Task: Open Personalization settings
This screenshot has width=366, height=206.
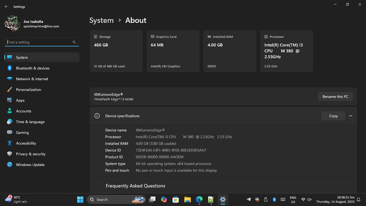Action: pyautogui.click(x=42, y=90)
